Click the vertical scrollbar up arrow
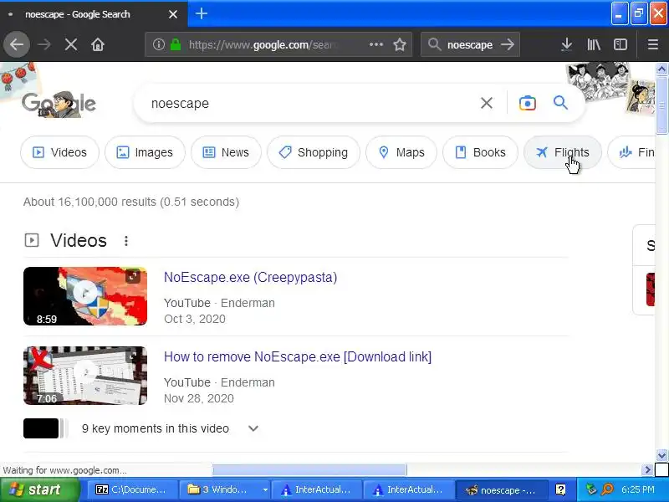669x502 pixels. pyautogui.click(x=661, y=69)
